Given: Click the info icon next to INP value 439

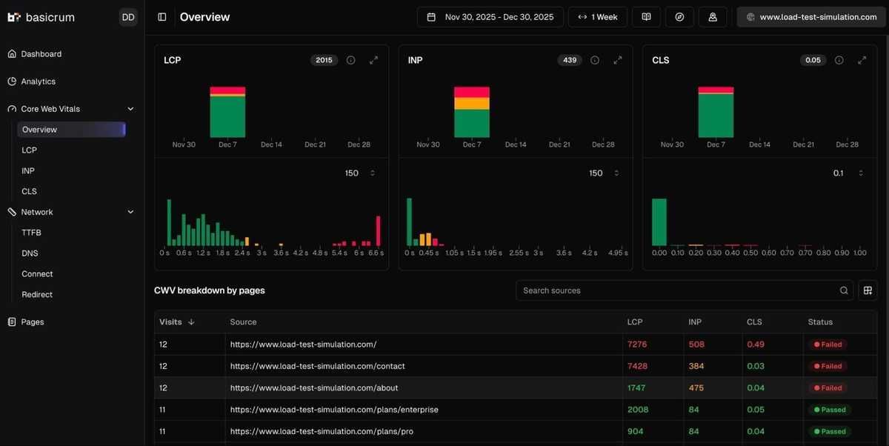Looking at the screenshot, I should click(595, 59).
